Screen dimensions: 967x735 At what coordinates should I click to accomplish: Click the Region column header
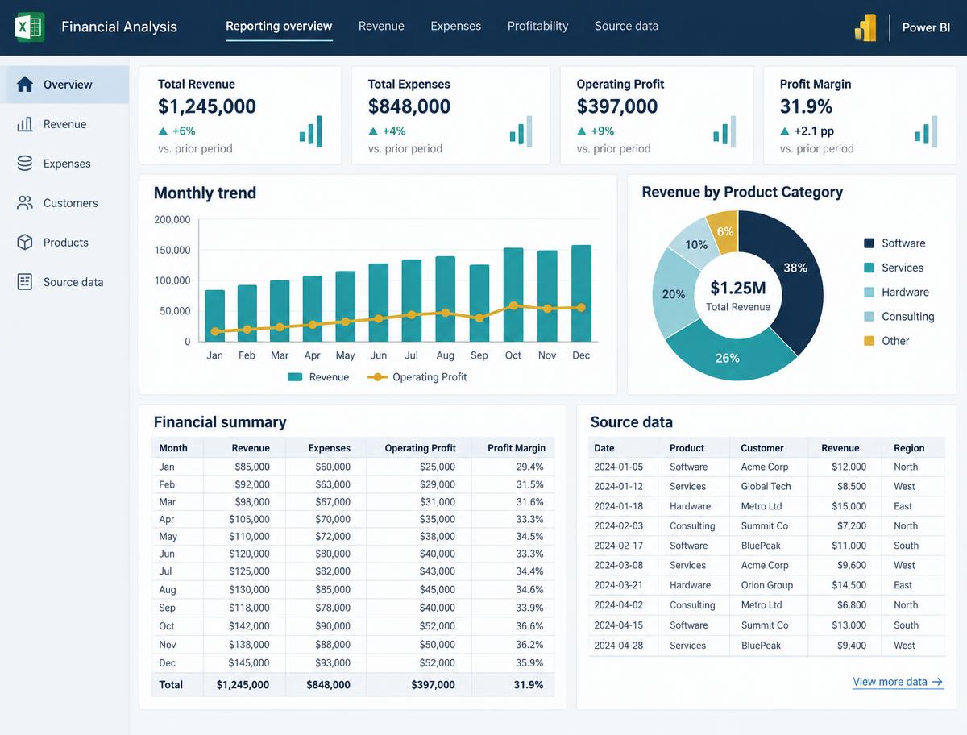pyautogui.click(x=909, y=448)
